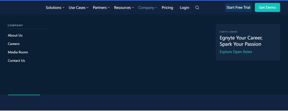Screen dimensions: 288x111
Task: Expand the Resources dropdown
Action: pyautogui.click(x=124, y=8)
